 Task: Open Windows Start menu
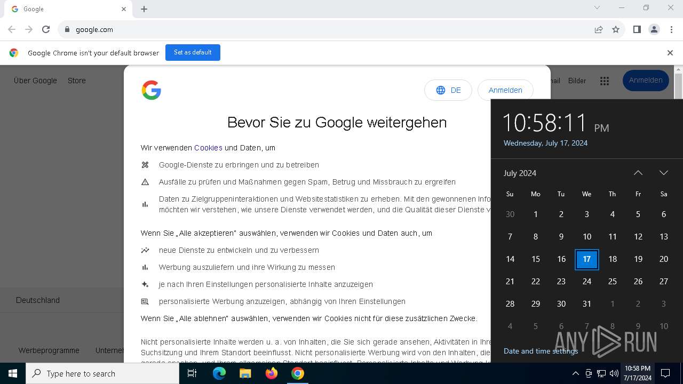click(13, 373)
